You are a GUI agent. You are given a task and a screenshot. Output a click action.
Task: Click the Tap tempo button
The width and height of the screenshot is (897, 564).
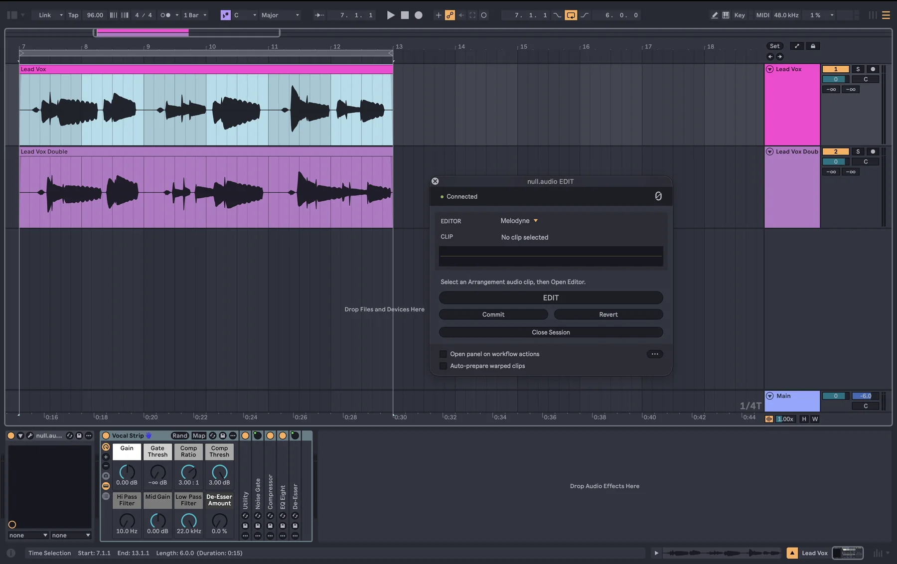click(73, 15)
